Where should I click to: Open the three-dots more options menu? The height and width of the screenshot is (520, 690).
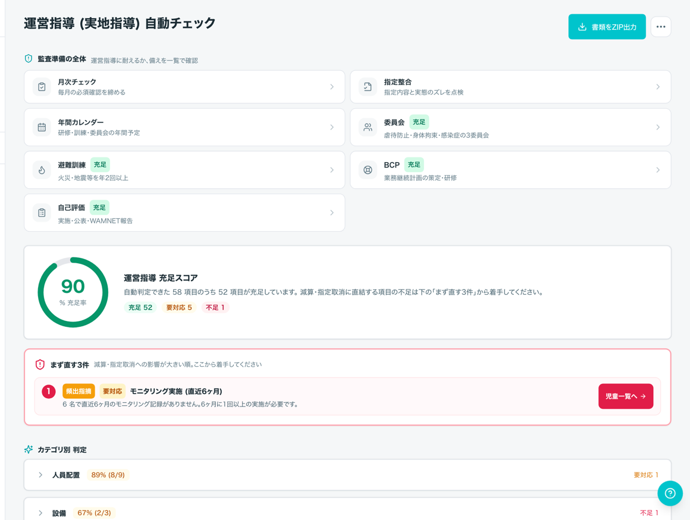point(660,27)
